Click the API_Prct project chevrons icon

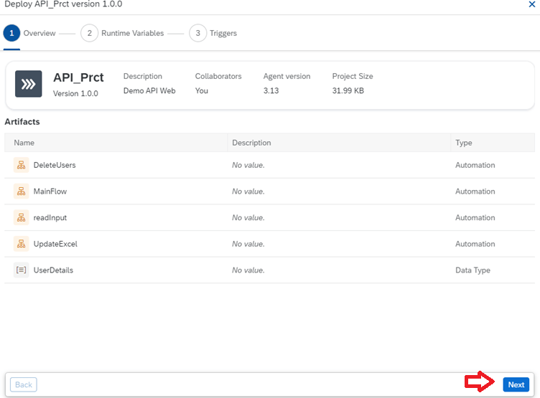[x=29, y=84]
